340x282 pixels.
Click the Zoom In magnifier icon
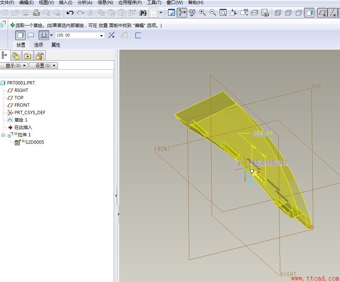pyautogui.click(x=203, y=13)
